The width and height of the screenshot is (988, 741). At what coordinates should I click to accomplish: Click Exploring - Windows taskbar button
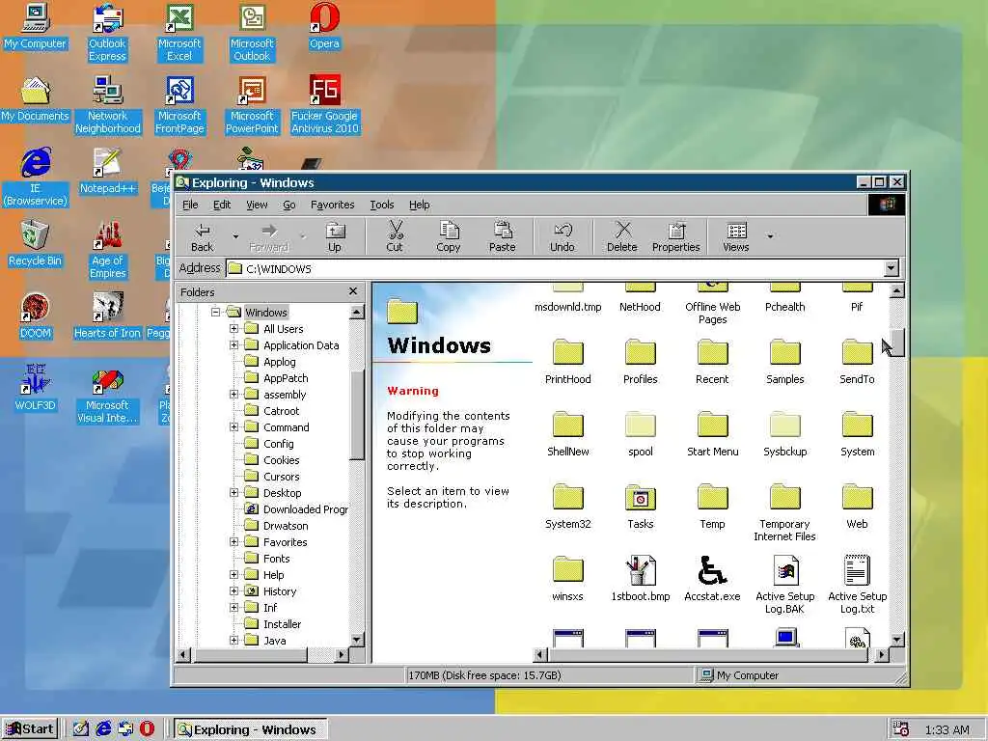point(250,729)
